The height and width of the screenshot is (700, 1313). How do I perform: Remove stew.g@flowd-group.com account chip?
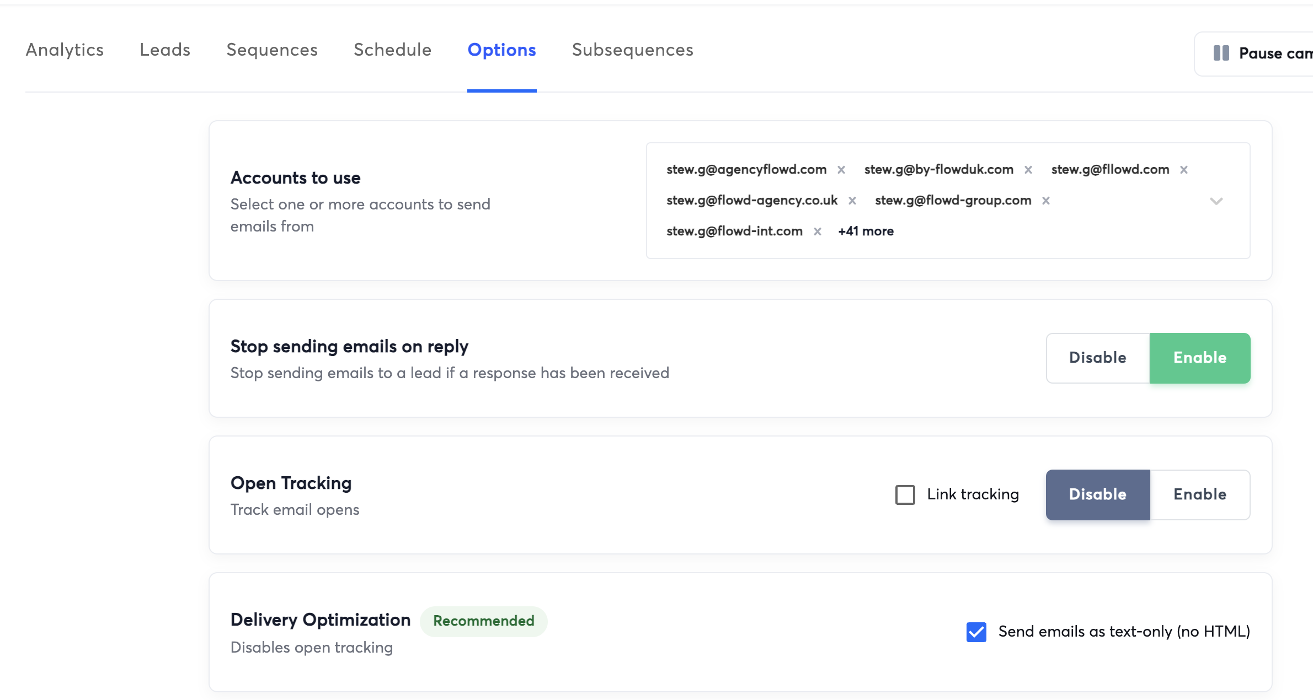tap(1046, 201)
